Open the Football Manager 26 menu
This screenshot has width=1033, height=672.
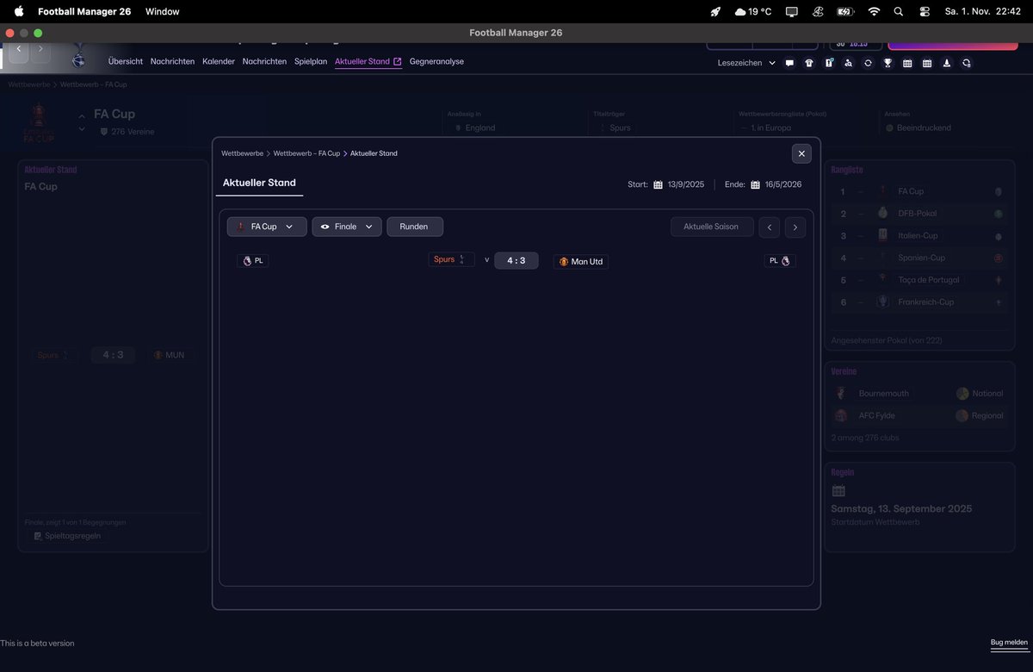coord(84,11)
